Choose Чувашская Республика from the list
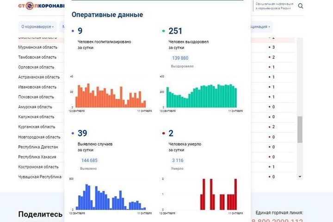Image resolution: width=333 pixels, height=222 pixels. (x=40, y=177)
